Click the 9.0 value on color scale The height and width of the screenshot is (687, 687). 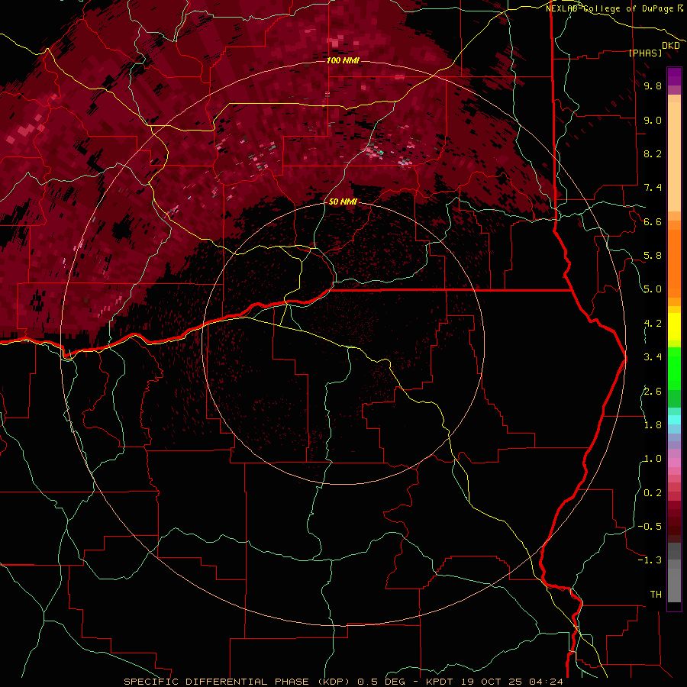(x=653, y=120)
